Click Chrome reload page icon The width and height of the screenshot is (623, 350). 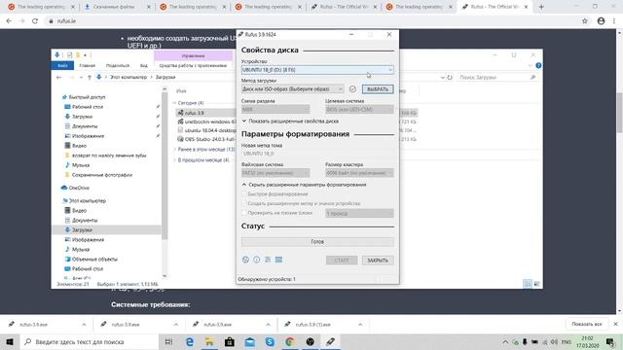35,21
